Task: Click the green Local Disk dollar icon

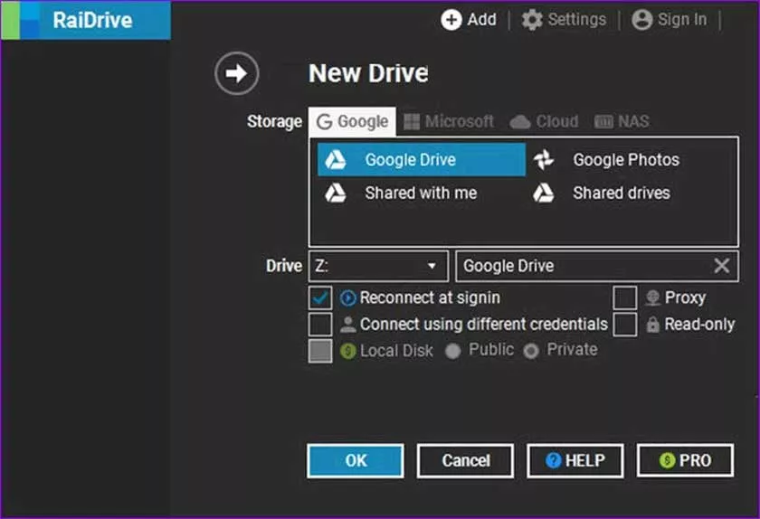Action: tap(347, 351)
